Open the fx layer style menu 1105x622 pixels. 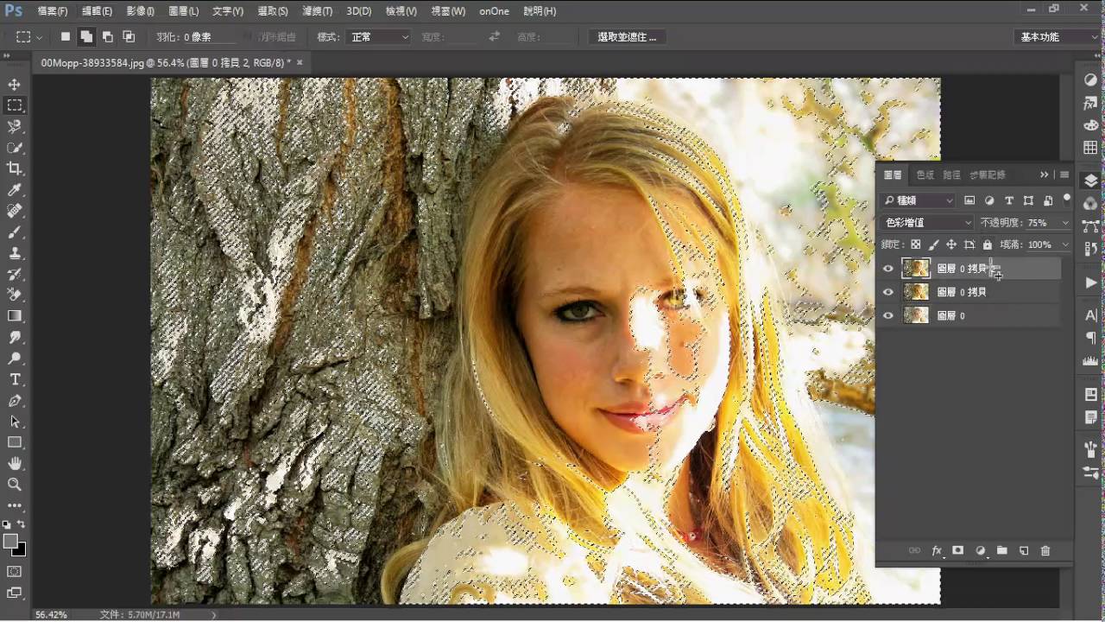(x=937, y=550)
